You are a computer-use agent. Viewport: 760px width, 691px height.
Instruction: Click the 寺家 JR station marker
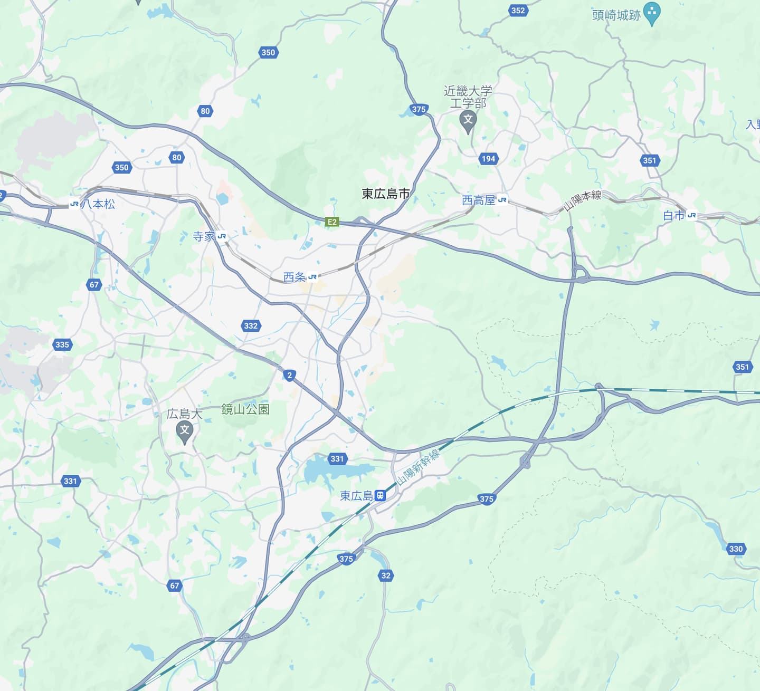pyautogui.click(x=222, y=236)
